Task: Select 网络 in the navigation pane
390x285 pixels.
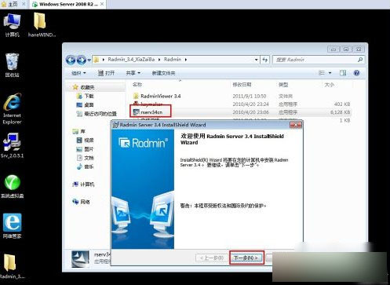Action: click(82, 202)
